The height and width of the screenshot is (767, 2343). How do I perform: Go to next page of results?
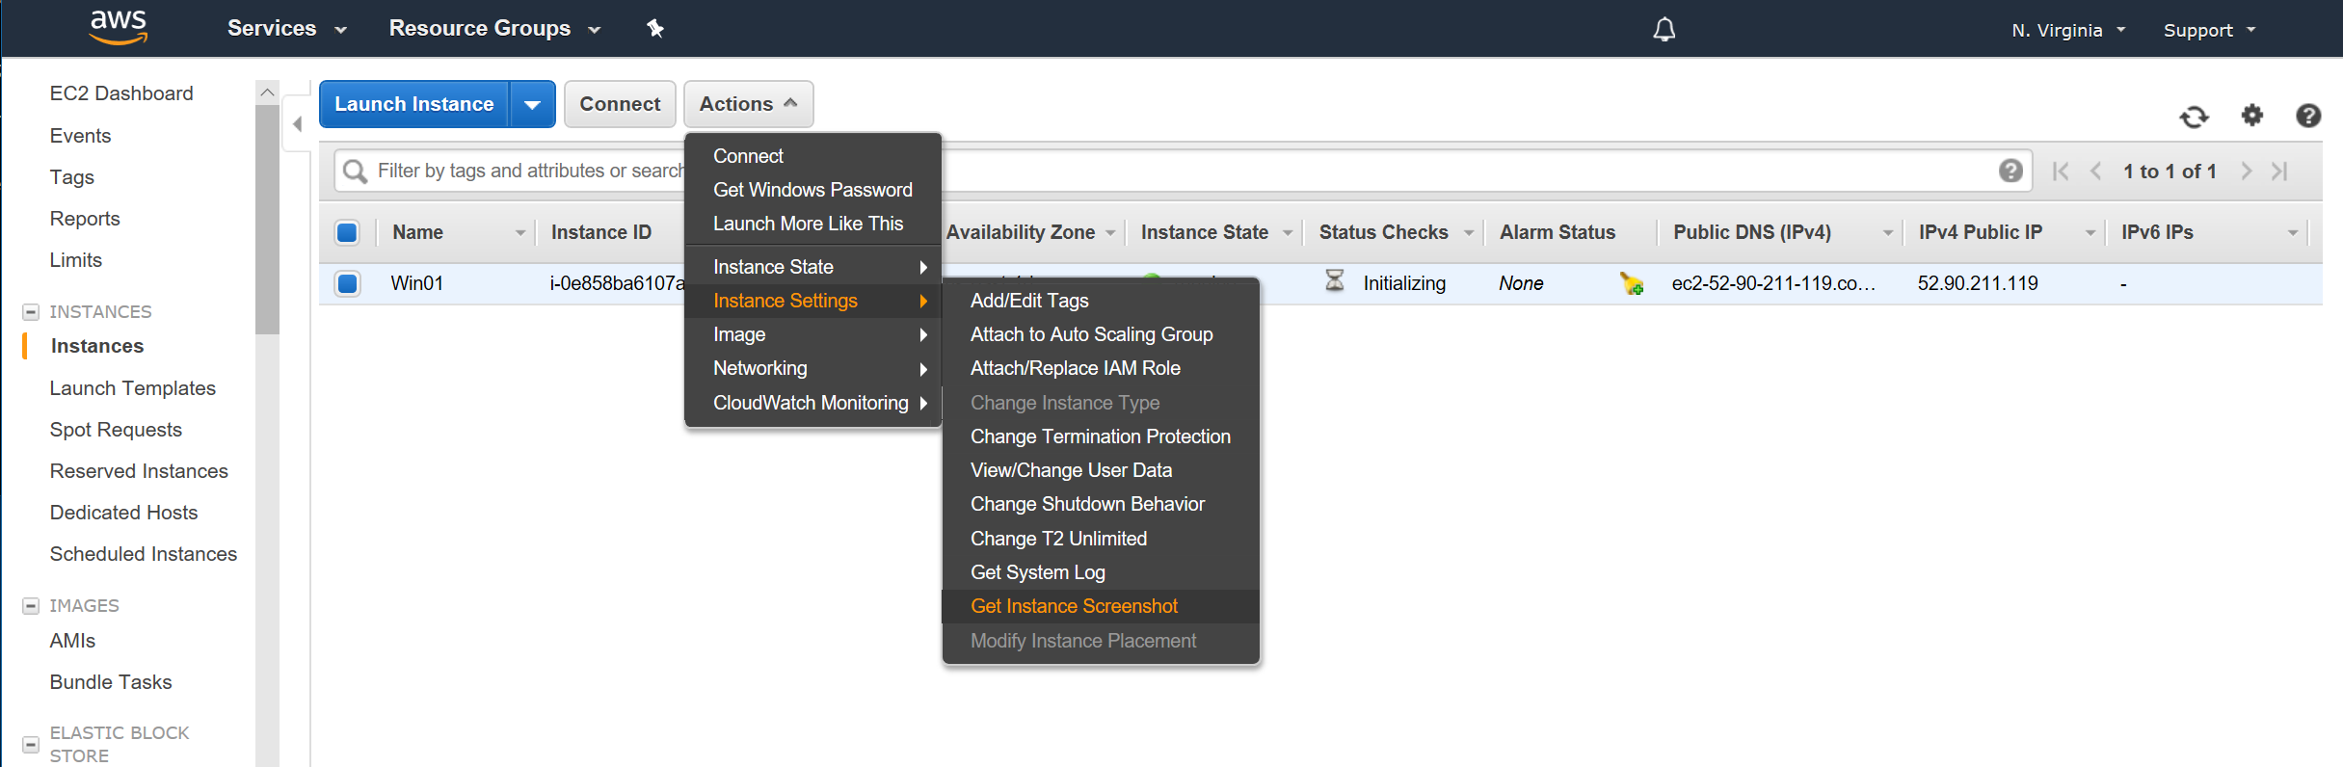coord(2247,172)
